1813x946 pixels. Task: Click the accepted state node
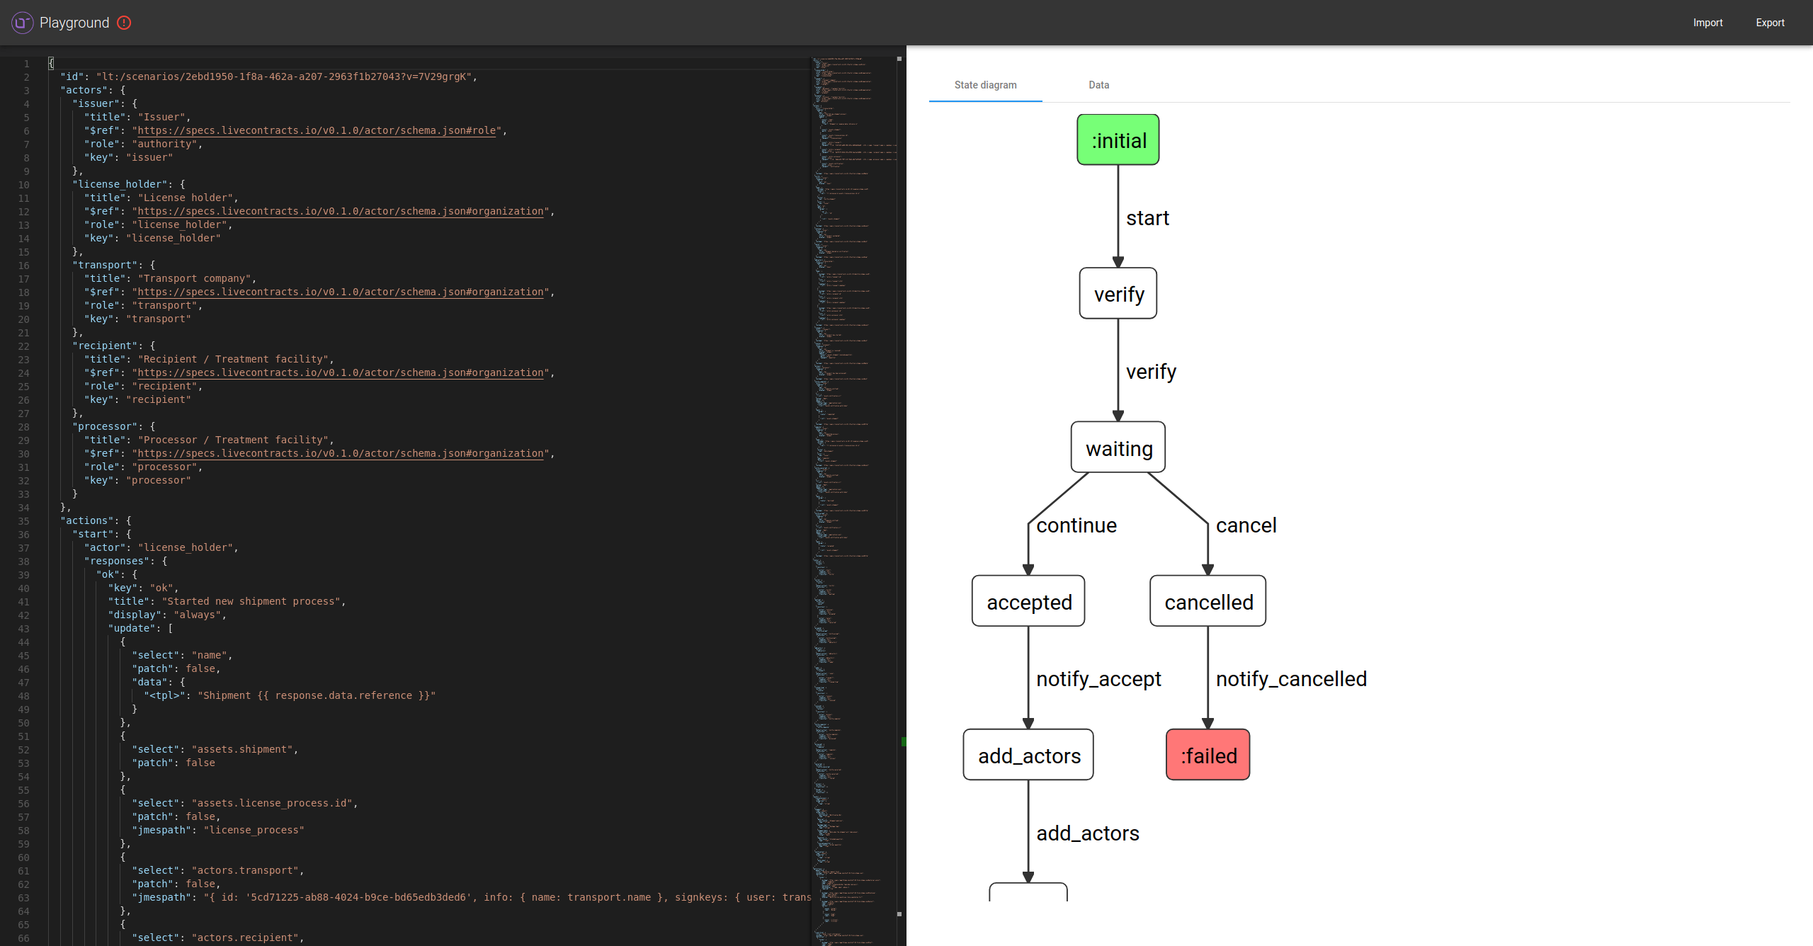point(1028,601)
